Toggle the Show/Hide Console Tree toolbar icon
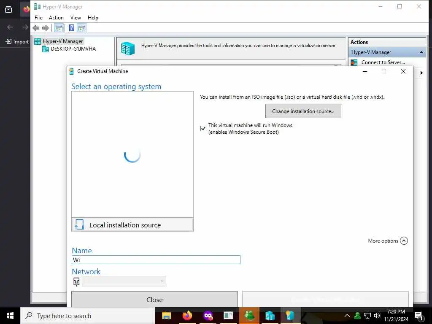The width and height of the screenshot is (432, 324). pos(59,28)
